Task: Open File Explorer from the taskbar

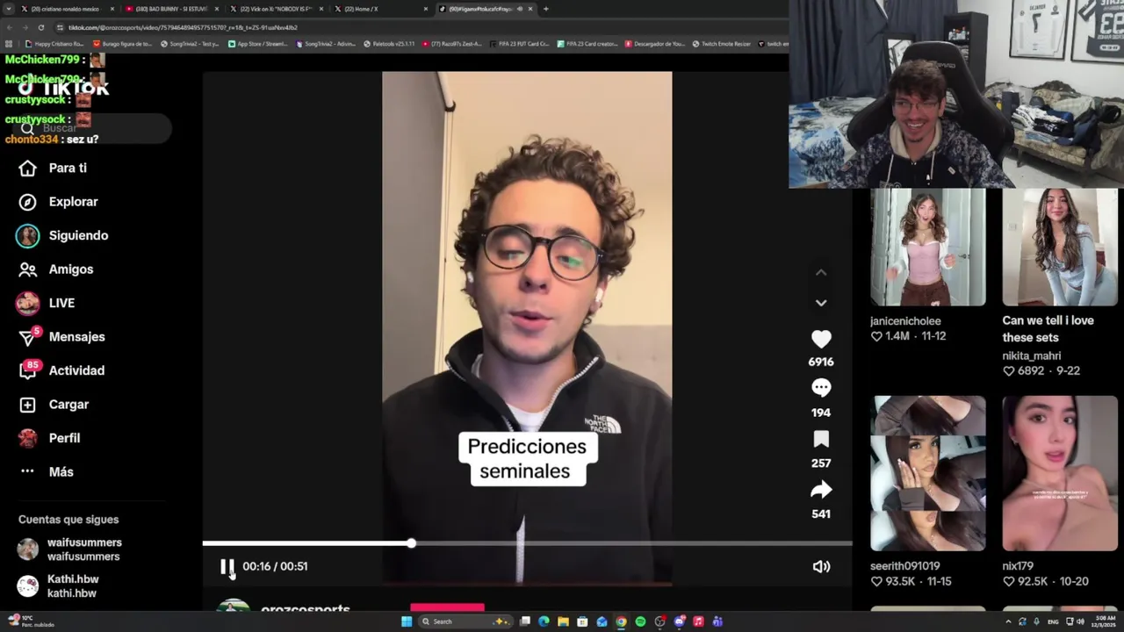Action: coord(563,621)
